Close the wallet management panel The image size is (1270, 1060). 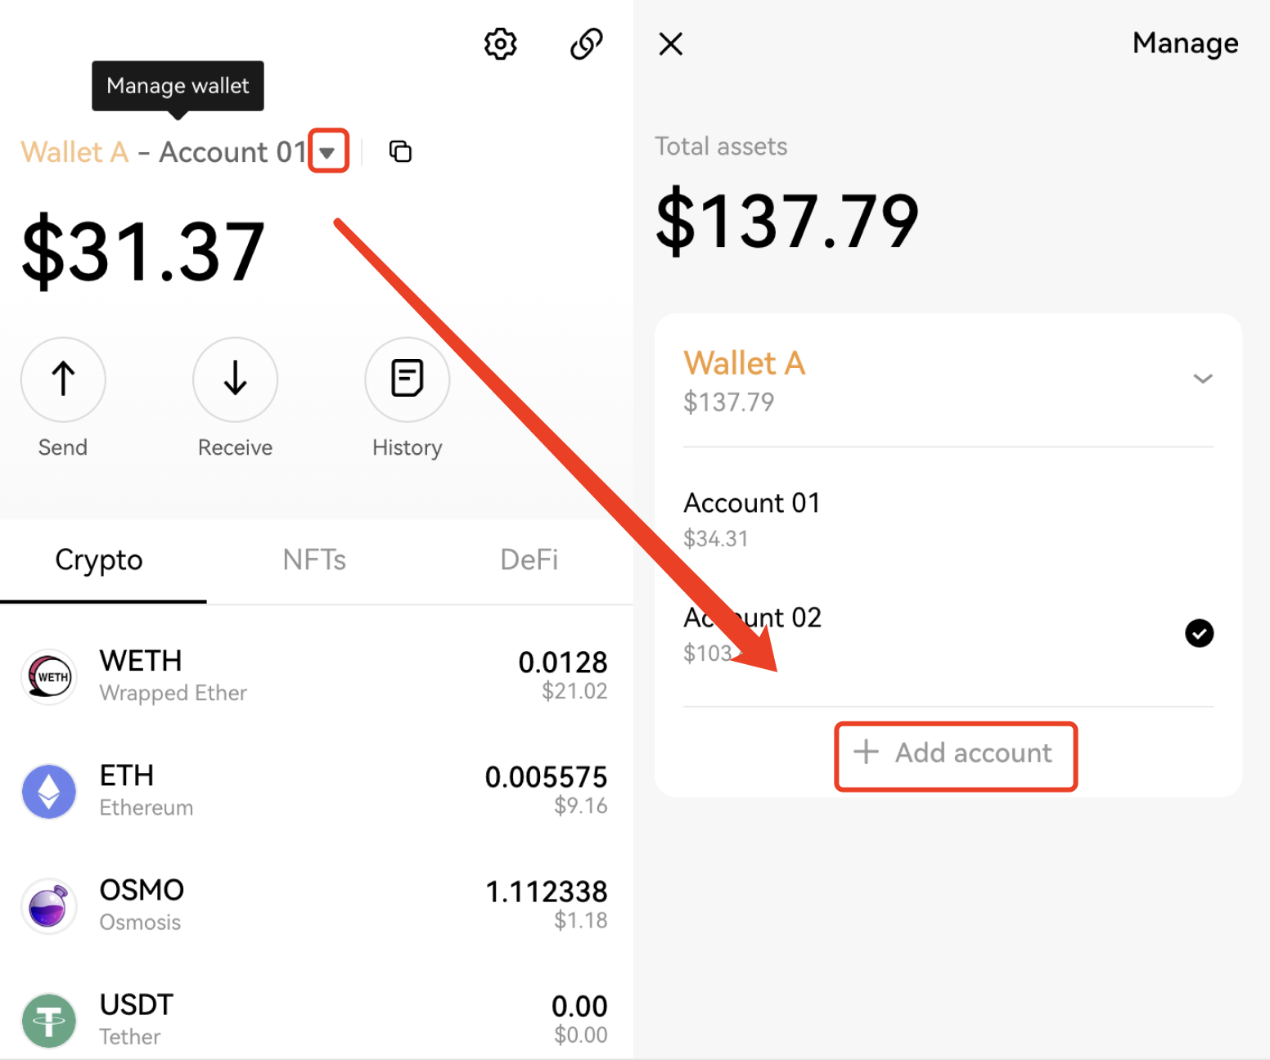click(x=671, y=44)
